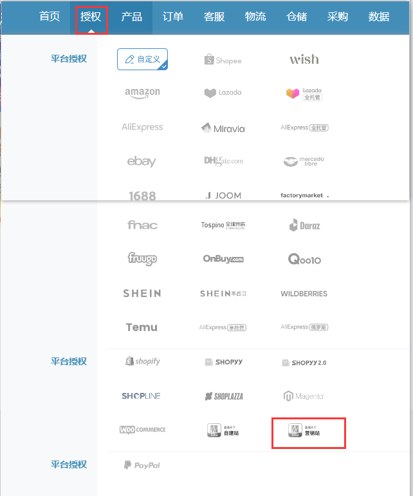Select the Lazada 全托管 colorful logo
The height and width of the screenshot is (496, 413).
coord(304,94)
